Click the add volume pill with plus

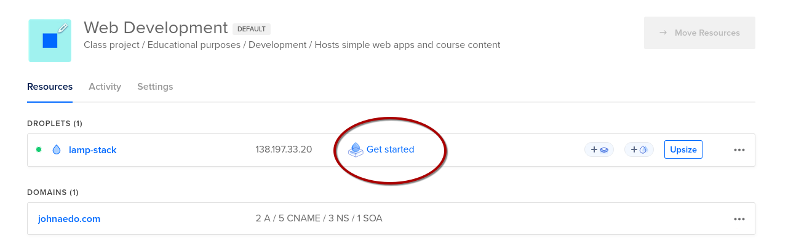(599, 149)
